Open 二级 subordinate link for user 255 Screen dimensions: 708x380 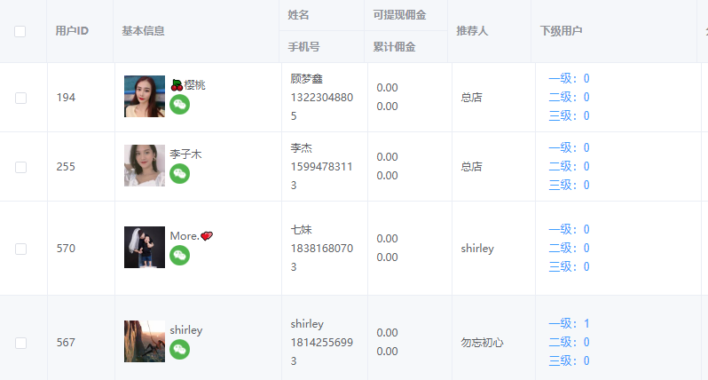point(569,166)
